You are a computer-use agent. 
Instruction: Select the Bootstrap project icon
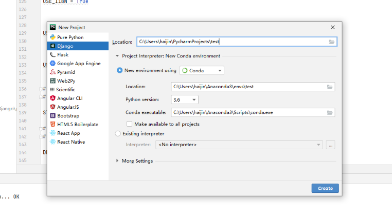52,115
